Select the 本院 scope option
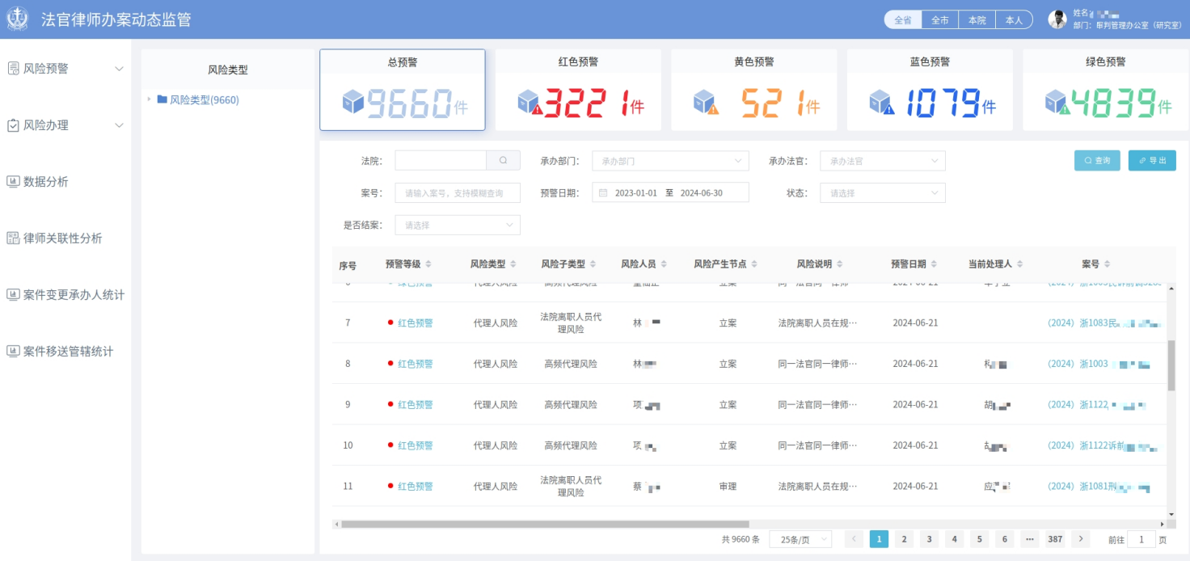Viewport: 1190px width, 561px height. 977,20
